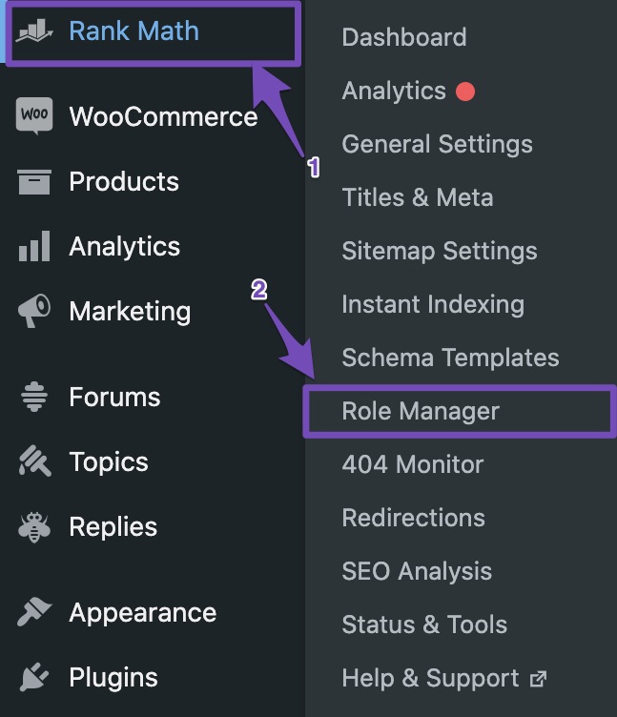Open Redirections from the submenu
617x717 pixels.
[x=414, y=518]
